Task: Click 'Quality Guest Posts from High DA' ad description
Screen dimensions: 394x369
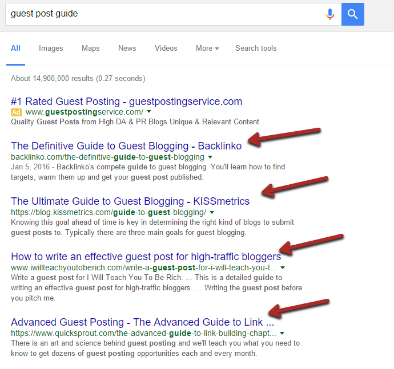Action: pos(135,121)
